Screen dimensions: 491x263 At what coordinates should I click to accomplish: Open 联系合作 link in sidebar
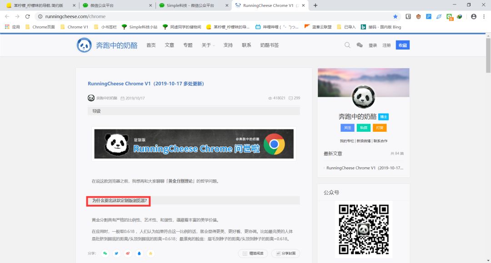[x=381, y=141]
